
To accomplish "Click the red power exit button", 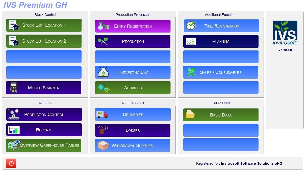I will pos(11,163).
